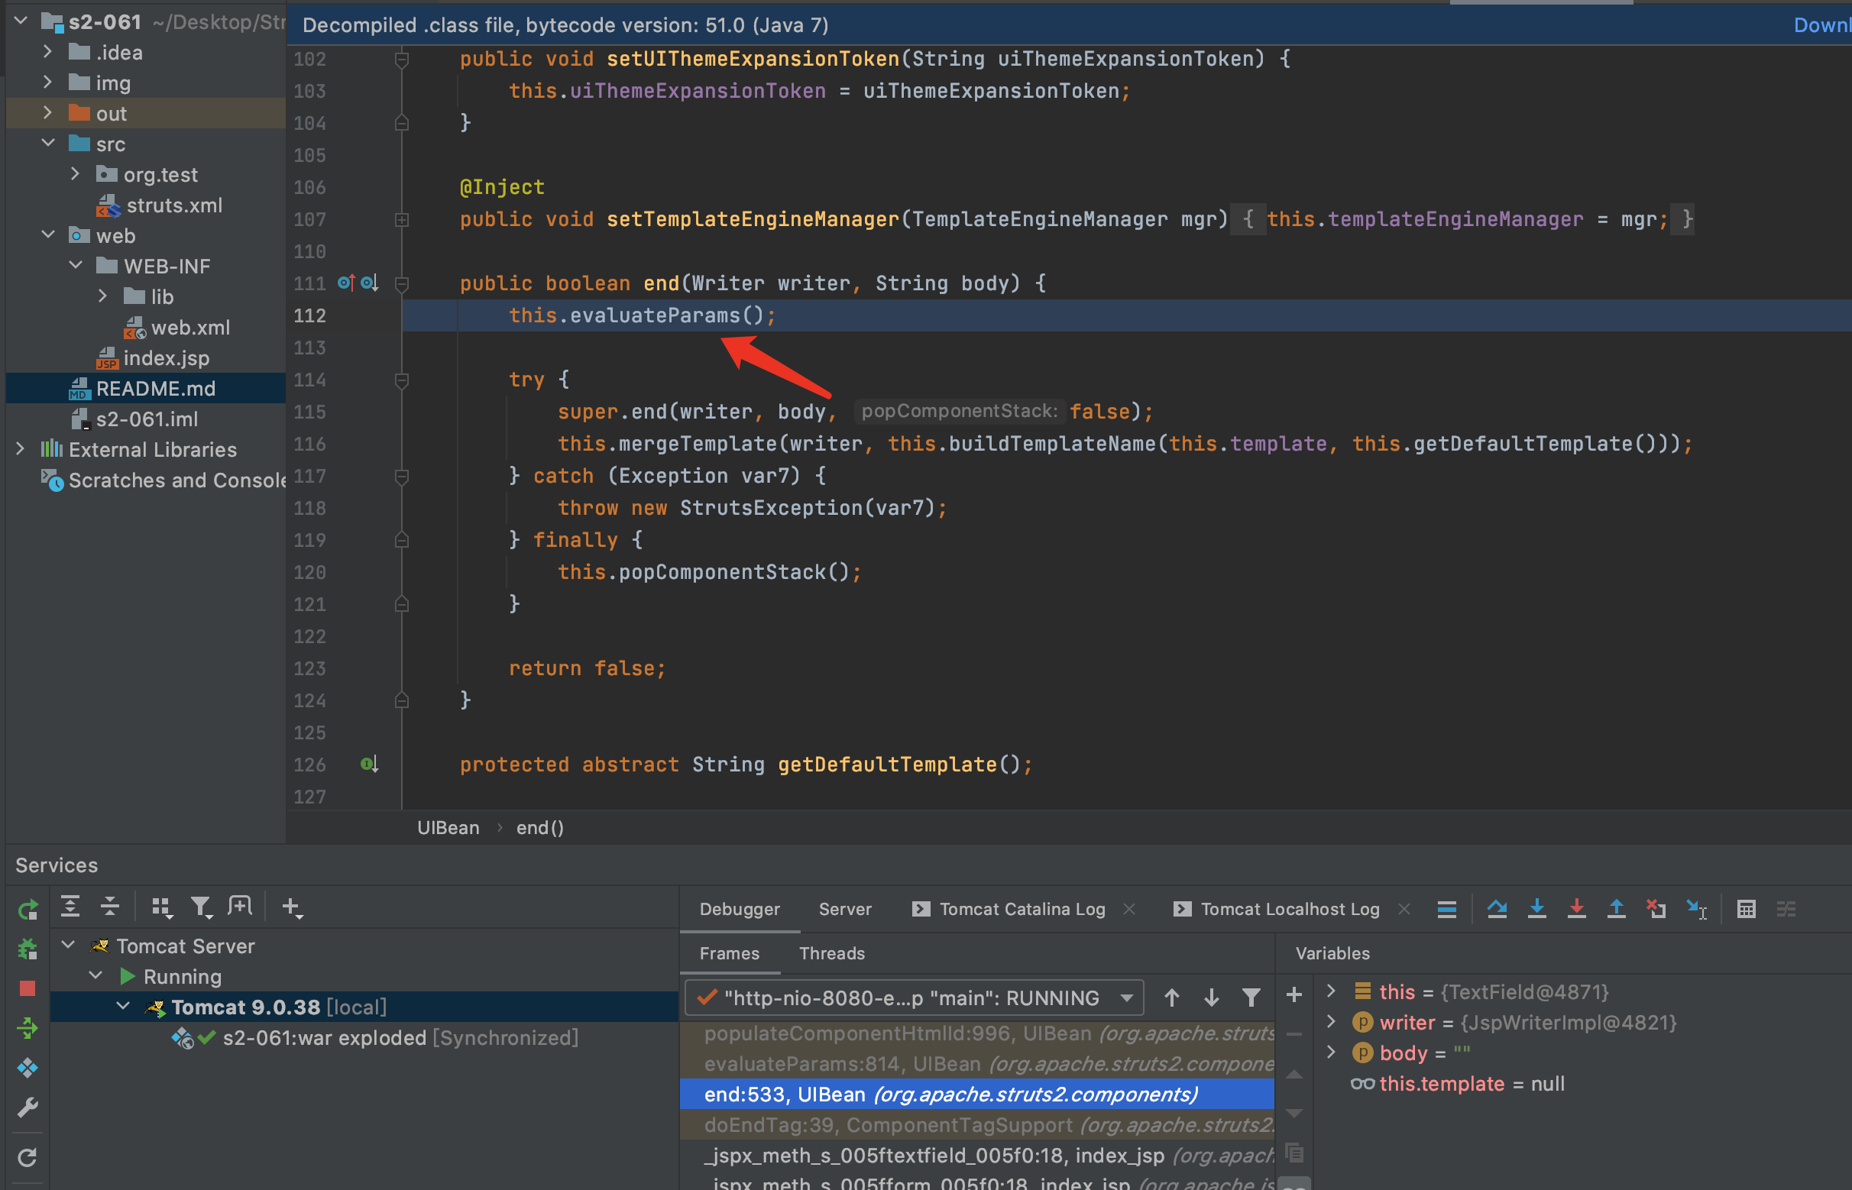This screenshot has width=1852, height=1190.
Task: Expand the body variable
Action: tap(1331, 1052)
